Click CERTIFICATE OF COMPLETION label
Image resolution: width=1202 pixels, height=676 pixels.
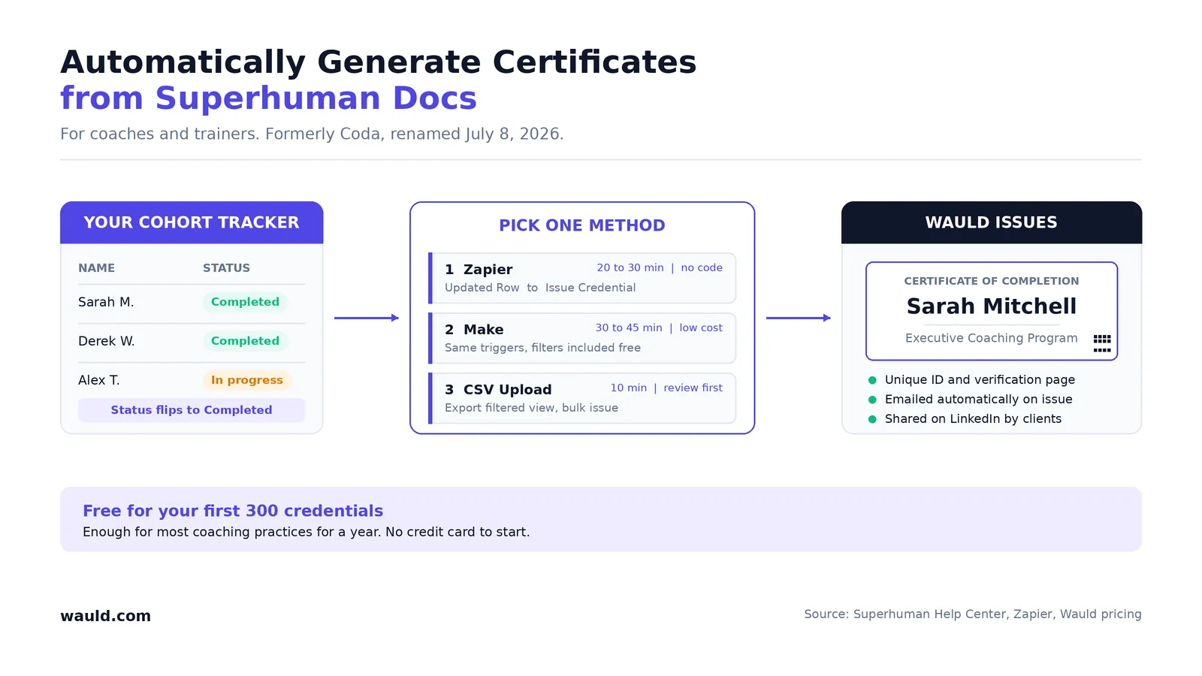pyautogui.click(x=992, y=281)
